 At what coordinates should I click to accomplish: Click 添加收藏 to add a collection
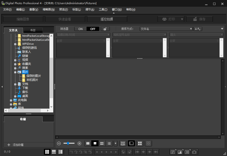click(x=16, y=145)
